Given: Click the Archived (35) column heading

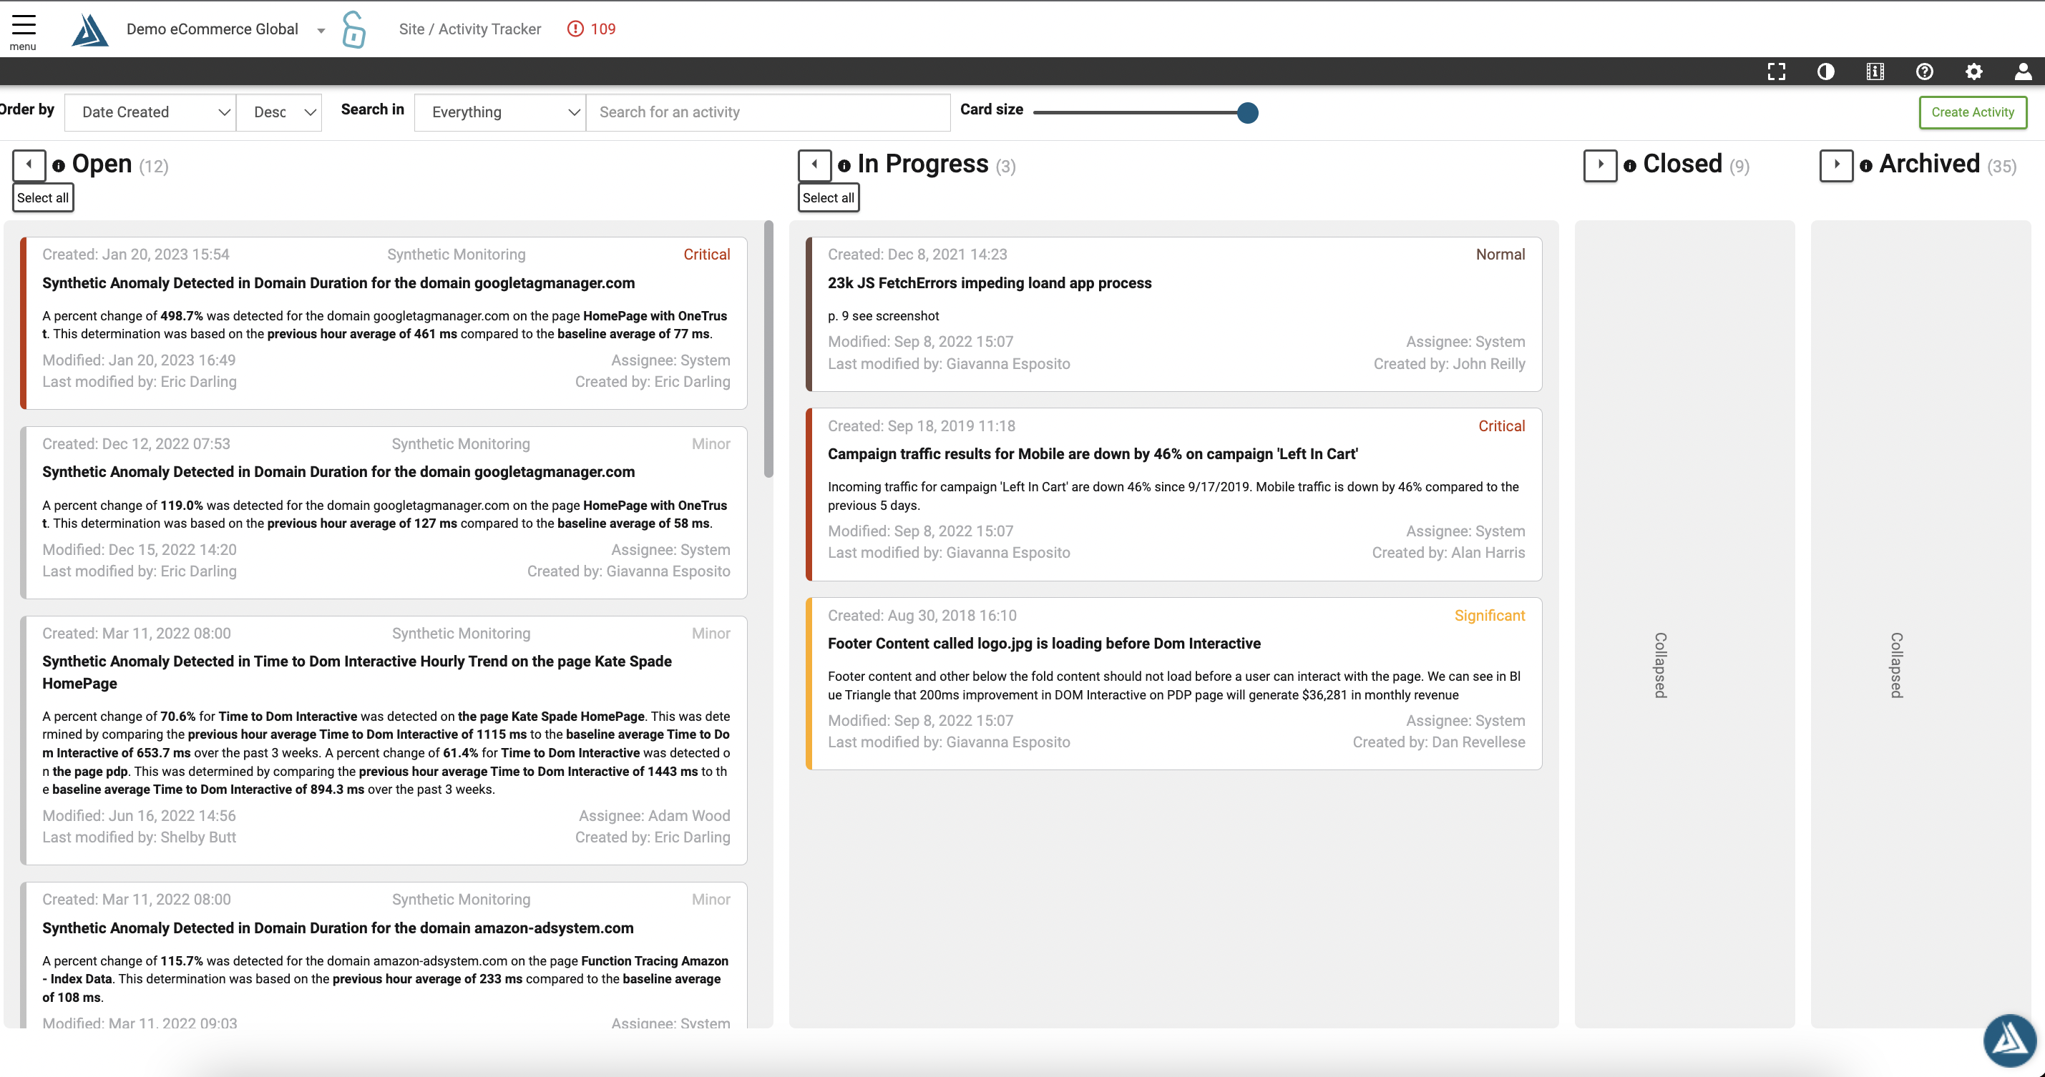Looking at the screenshot, I should coord(1948,164).
